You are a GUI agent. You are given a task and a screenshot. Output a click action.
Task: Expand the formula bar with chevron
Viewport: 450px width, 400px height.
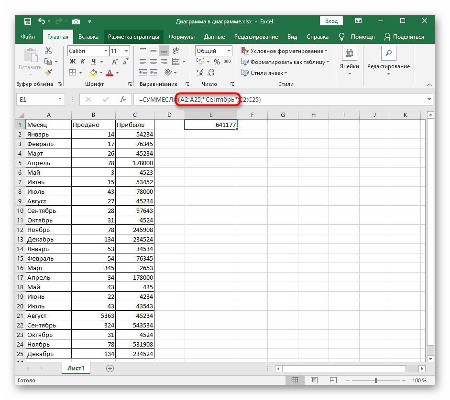pos(429,99)
